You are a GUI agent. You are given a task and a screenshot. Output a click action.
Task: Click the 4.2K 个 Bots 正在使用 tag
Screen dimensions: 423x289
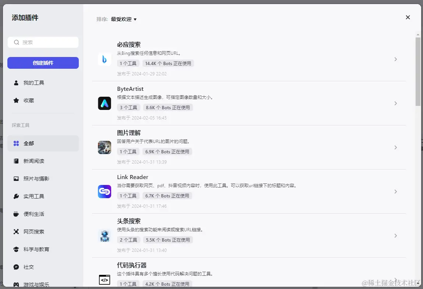pos(167,284)
